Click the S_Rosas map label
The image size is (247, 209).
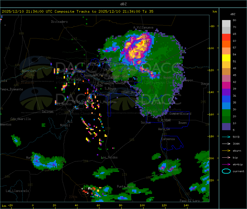click(110, 88)
